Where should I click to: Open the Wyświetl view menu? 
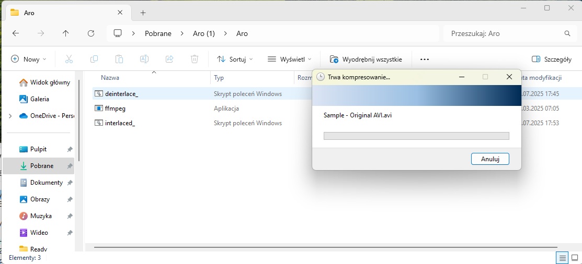289,59
